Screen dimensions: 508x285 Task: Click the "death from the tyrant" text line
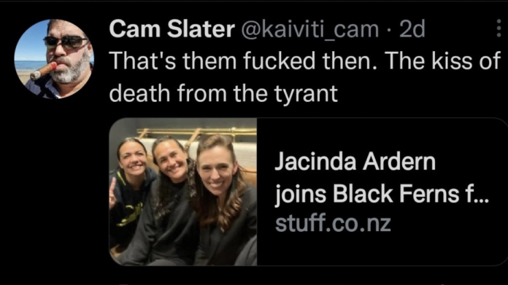pyautogui.click(x=223, y=93)
